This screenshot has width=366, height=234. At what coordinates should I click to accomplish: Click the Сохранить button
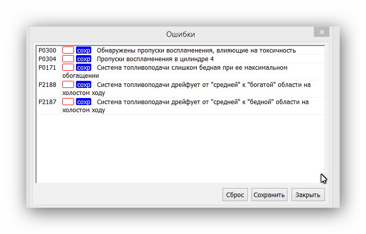269,195
